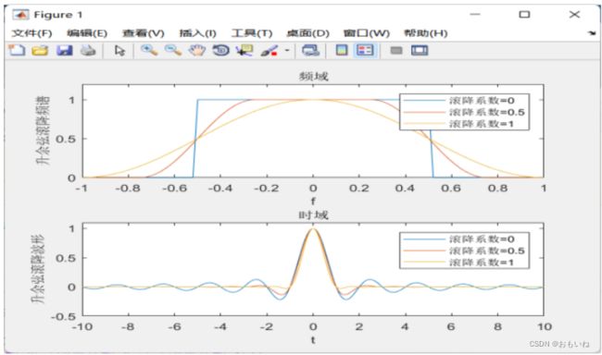Open the 文件(F) menu
Image resolution: width=602 pixels, height=355 pixels.
click(x=31, y=33)
